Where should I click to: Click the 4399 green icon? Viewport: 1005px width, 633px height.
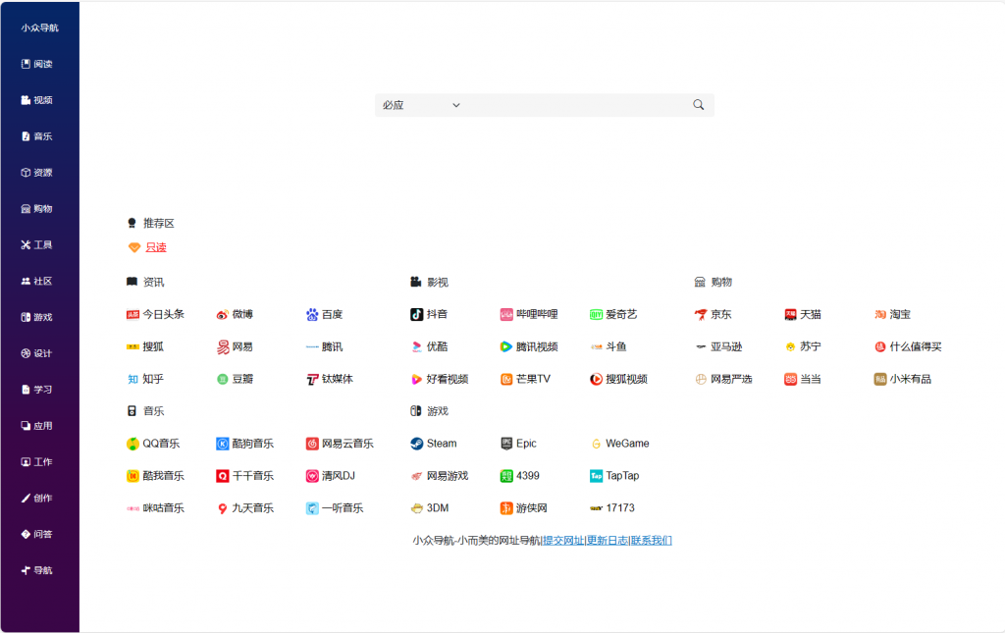pyautogui.click(x=506, y=476)
